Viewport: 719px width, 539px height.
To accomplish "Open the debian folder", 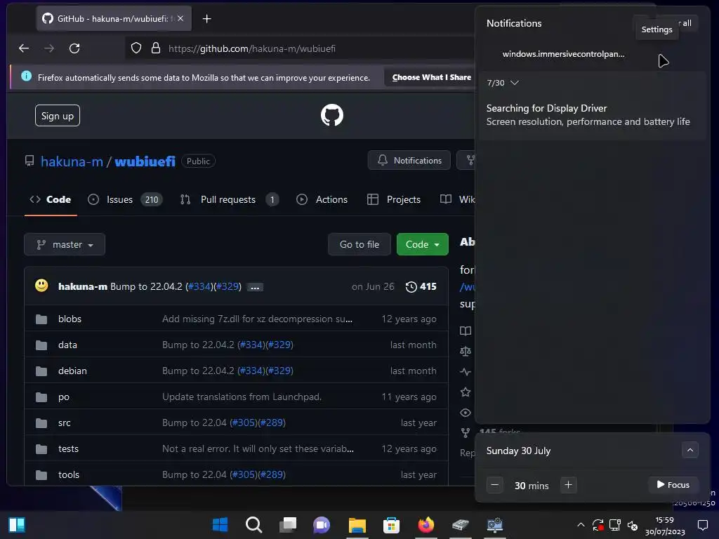I will (72, 371).
